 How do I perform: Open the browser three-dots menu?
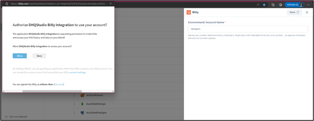pyautogui.click(x=308, y=5)
